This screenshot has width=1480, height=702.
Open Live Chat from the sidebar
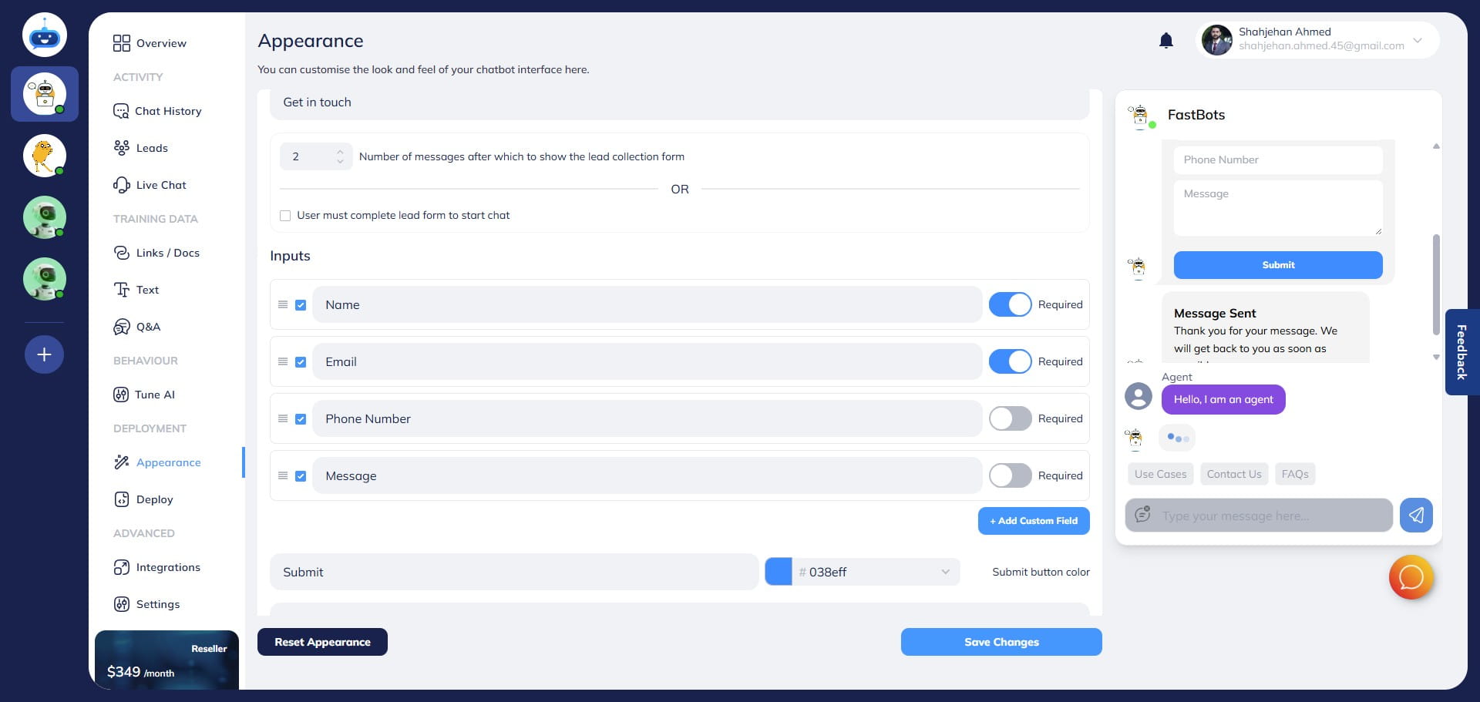pos(160,185)
